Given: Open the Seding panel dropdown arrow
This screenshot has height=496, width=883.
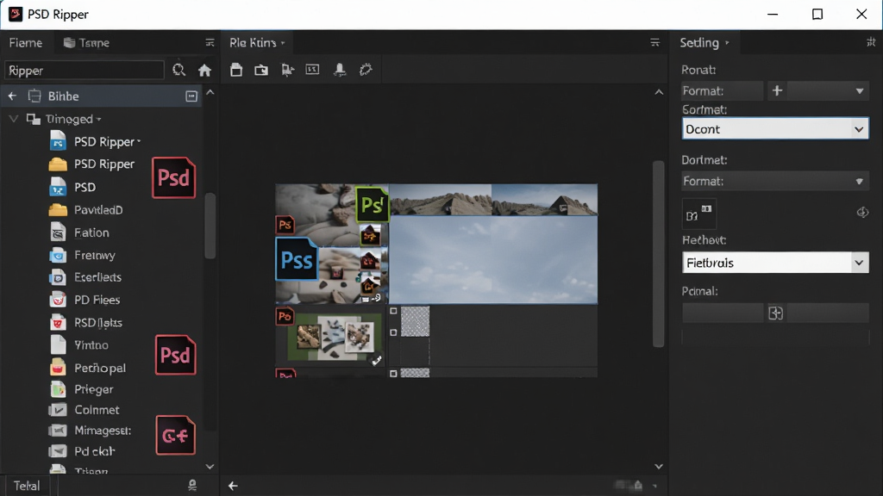Looking at the screenshot, I should 727,43.
